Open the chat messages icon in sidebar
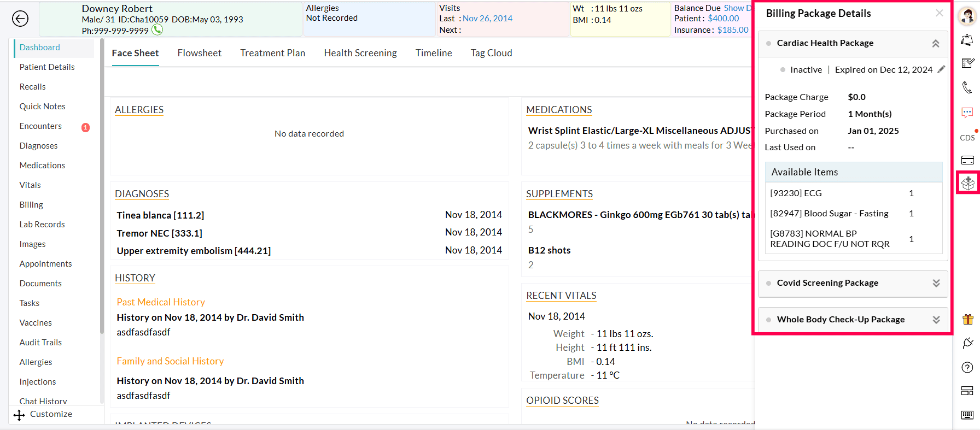 tap(967, 113)
